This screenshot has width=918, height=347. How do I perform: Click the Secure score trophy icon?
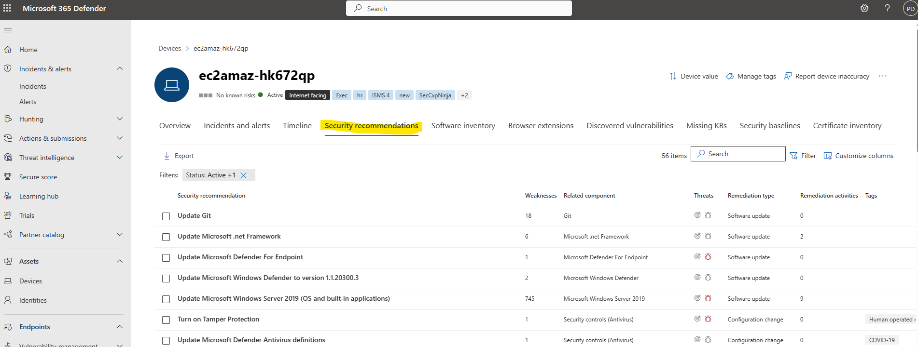pos(8,177)
